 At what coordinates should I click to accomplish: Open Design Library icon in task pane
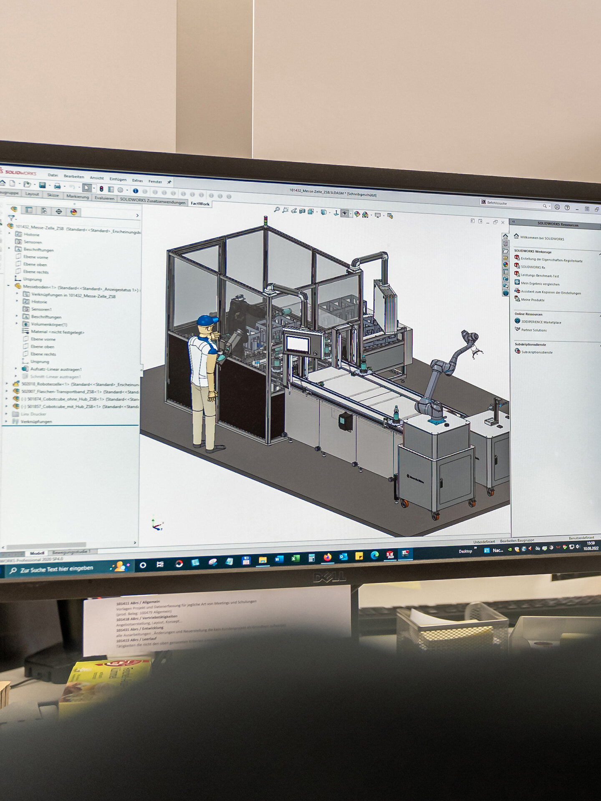click(505, 244)
